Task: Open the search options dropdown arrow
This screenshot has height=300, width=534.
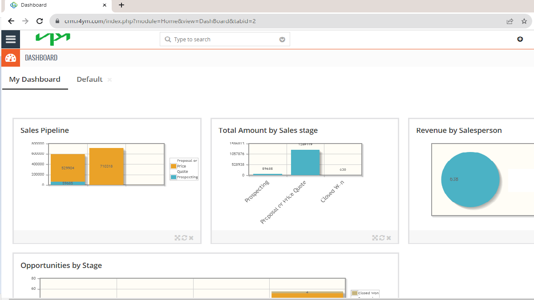Action: pyautogui.click(x=282, y=40)
